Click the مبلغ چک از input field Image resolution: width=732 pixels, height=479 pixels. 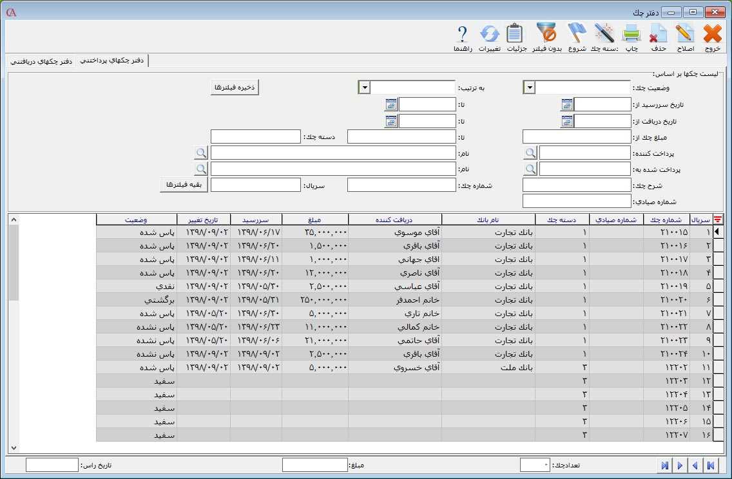click(x=576, y=136)
